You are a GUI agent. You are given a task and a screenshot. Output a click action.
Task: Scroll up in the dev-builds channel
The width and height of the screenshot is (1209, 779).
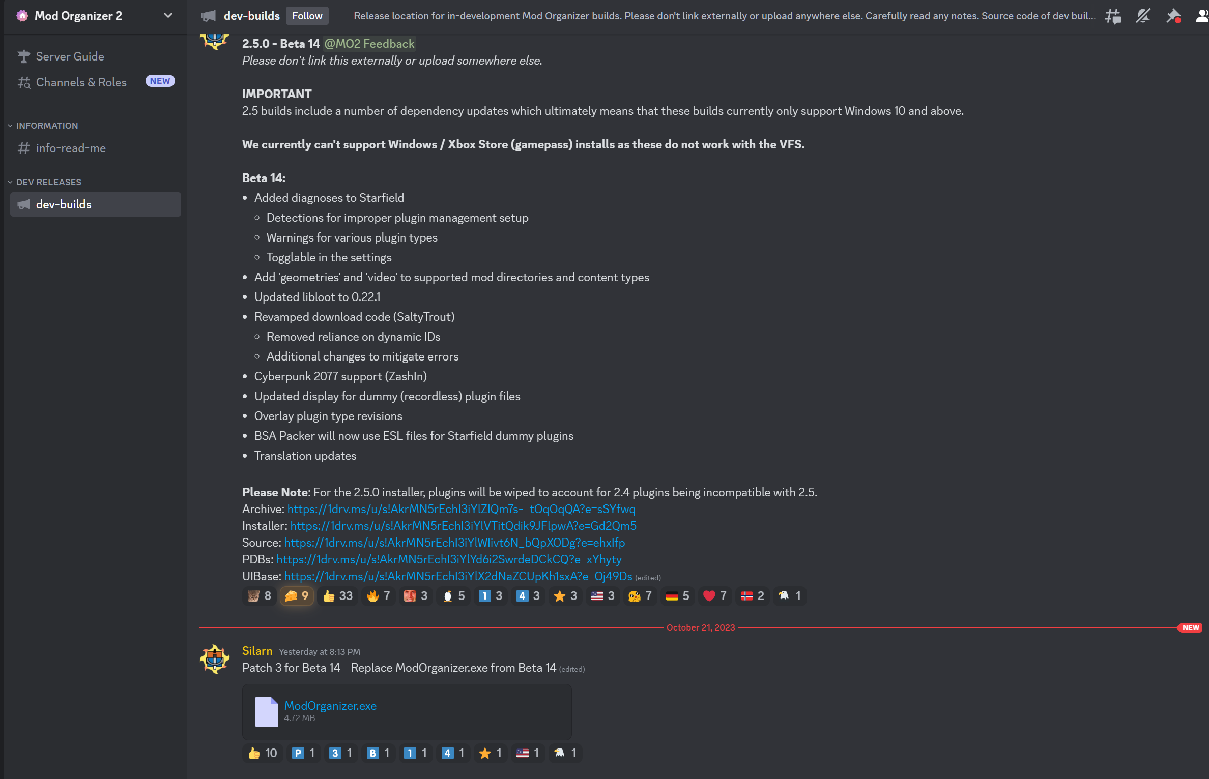tap(700, 352)
